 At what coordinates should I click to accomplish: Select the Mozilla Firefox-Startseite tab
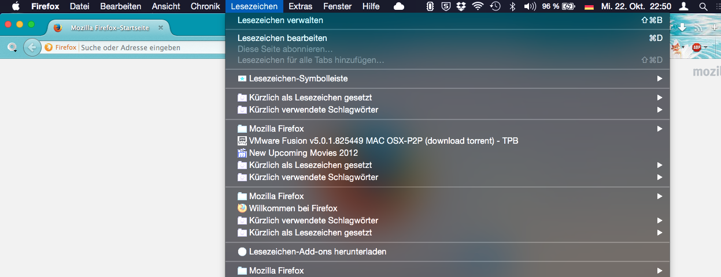pos(108,28)
